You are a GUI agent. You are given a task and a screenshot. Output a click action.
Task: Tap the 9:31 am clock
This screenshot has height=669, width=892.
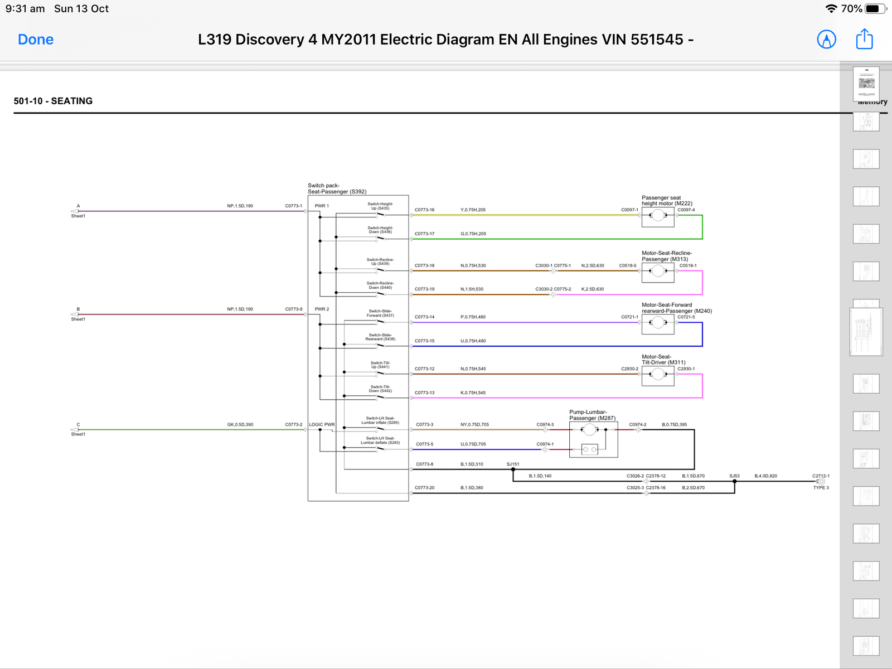(x=25, y=8)
